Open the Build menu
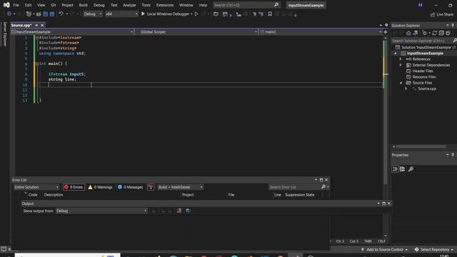Viewport: 457px width, 257px height. (x=83, y=5)
